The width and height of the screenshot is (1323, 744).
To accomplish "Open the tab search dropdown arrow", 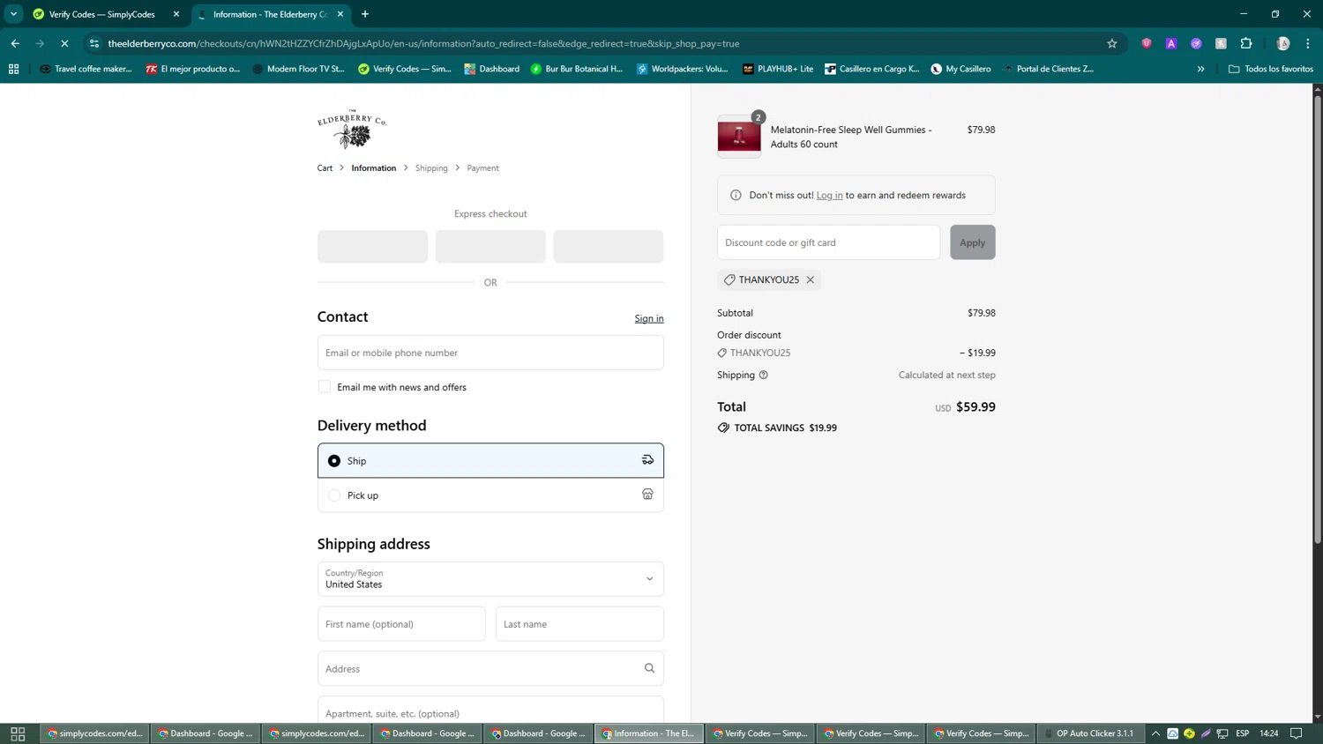I will point(13,14).
